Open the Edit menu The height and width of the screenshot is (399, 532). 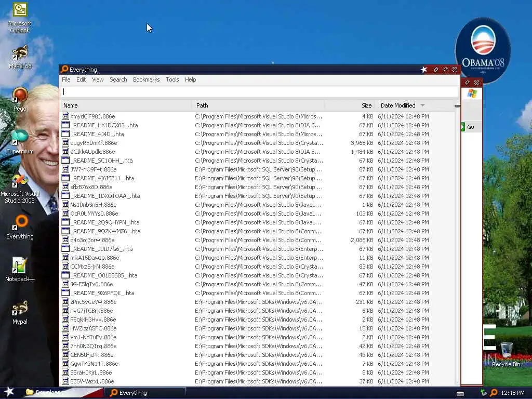click(x=81, y=79)
